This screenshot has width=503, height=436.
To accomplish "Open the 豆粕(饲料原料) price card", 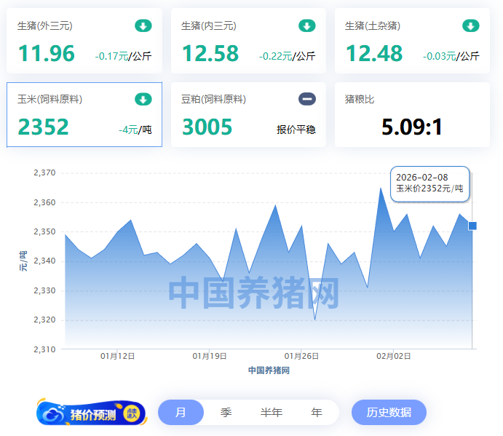I will point(248,115).
